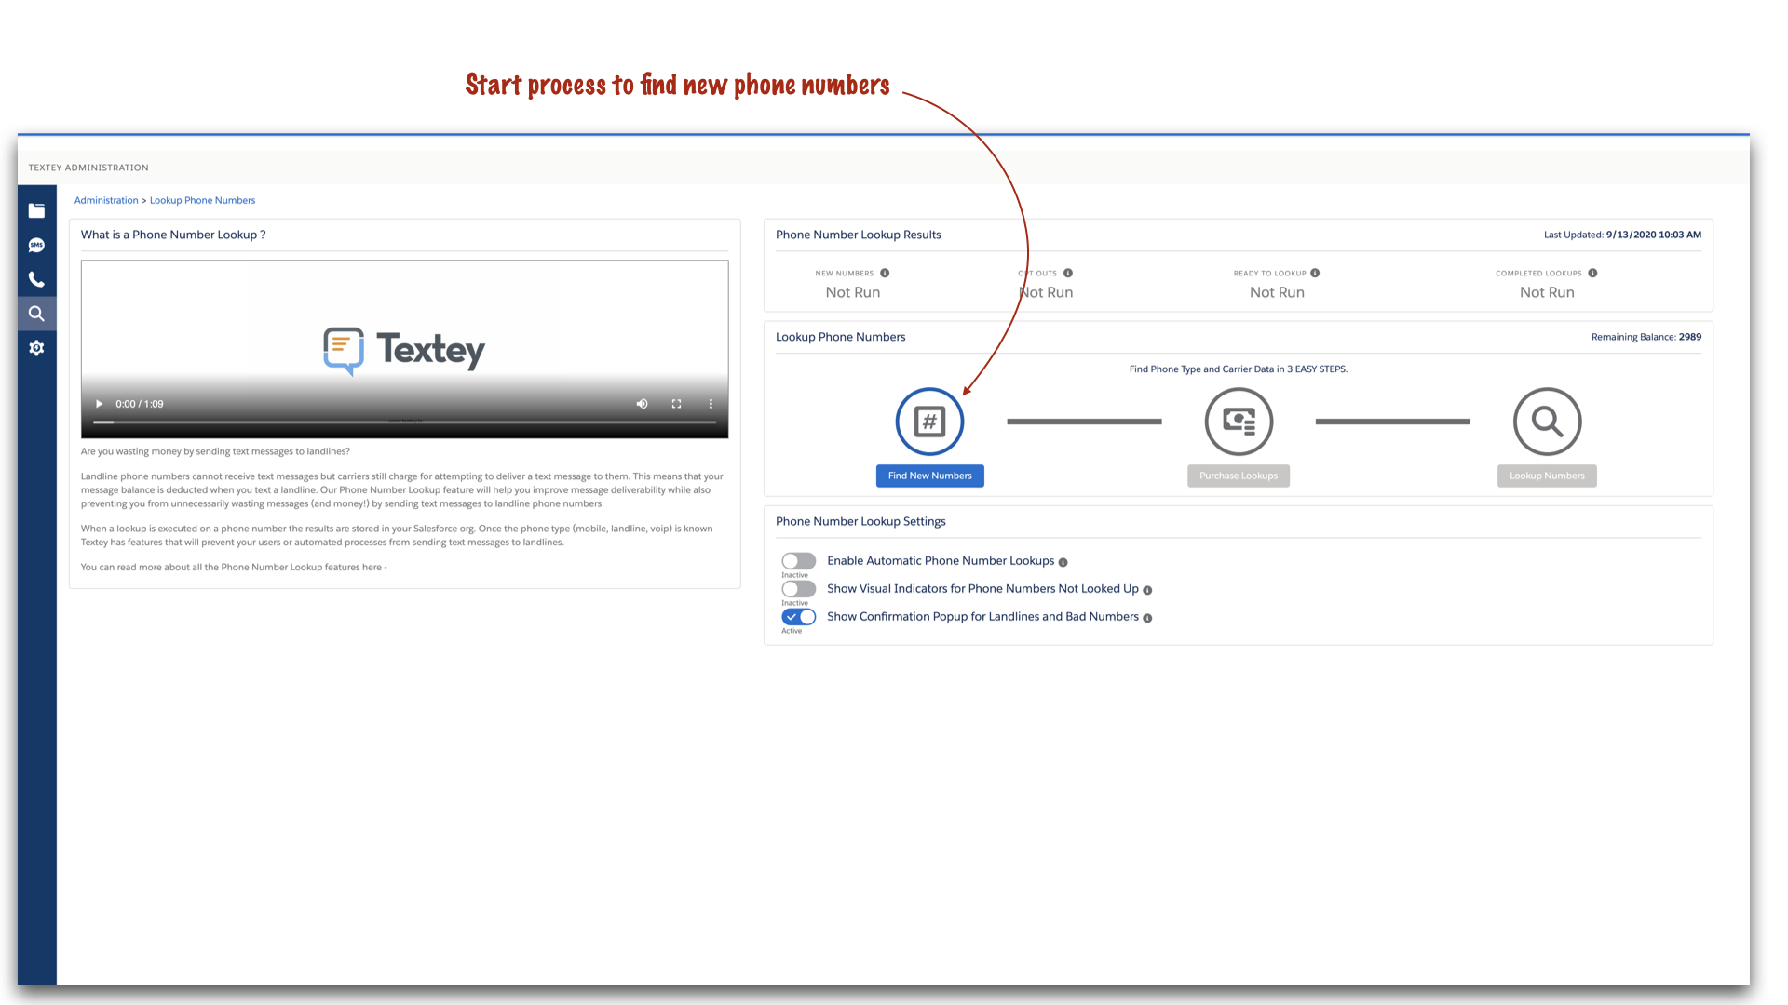Image resolution: width=1788 pixels, height=1005 pixels.
Task: Click the video time '0:00 / 1:09'
Action: [140, 404]
